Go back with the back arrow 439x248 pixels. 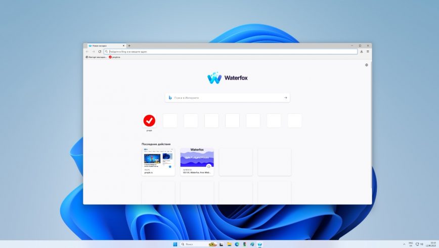coord(87,51)
